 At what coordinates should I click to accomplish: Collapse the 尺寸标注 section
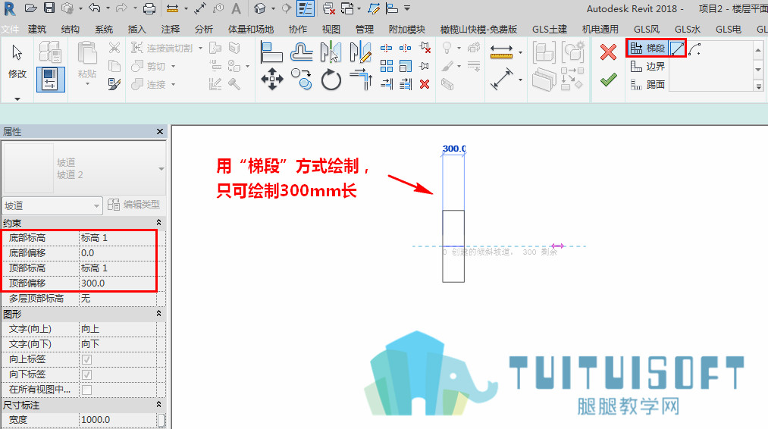[x=158, y=405]
